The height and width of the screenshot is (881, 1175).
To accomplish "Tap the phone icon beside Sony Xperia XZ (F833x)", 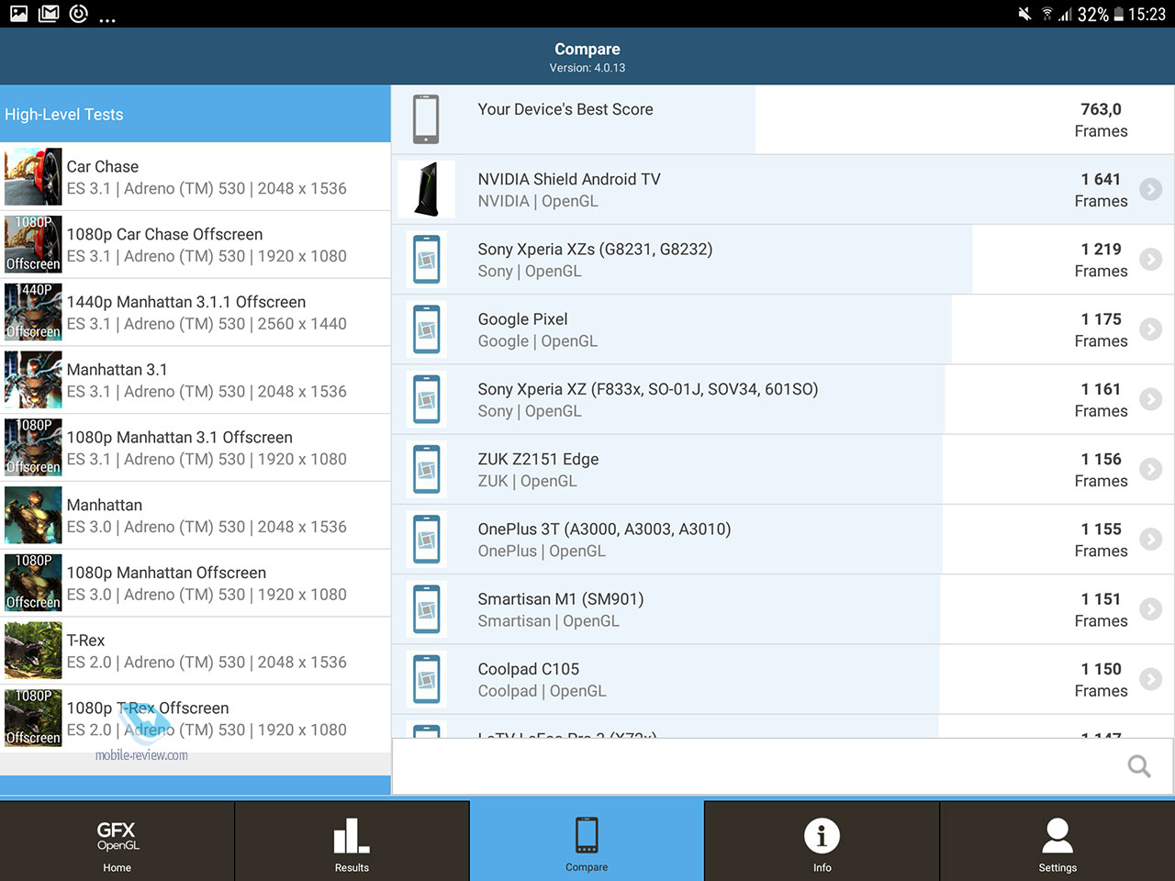I will 427,399.
